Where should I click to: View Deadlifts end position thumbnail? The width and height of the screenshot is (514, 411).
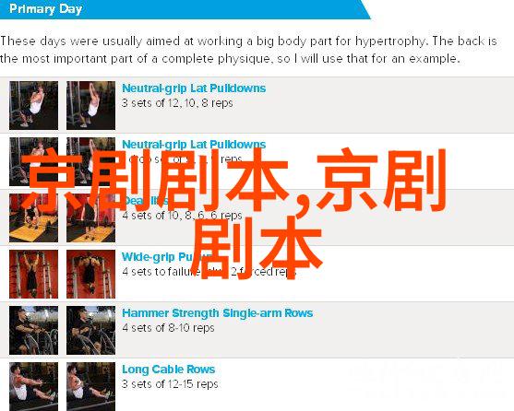[x=90, y=217]
